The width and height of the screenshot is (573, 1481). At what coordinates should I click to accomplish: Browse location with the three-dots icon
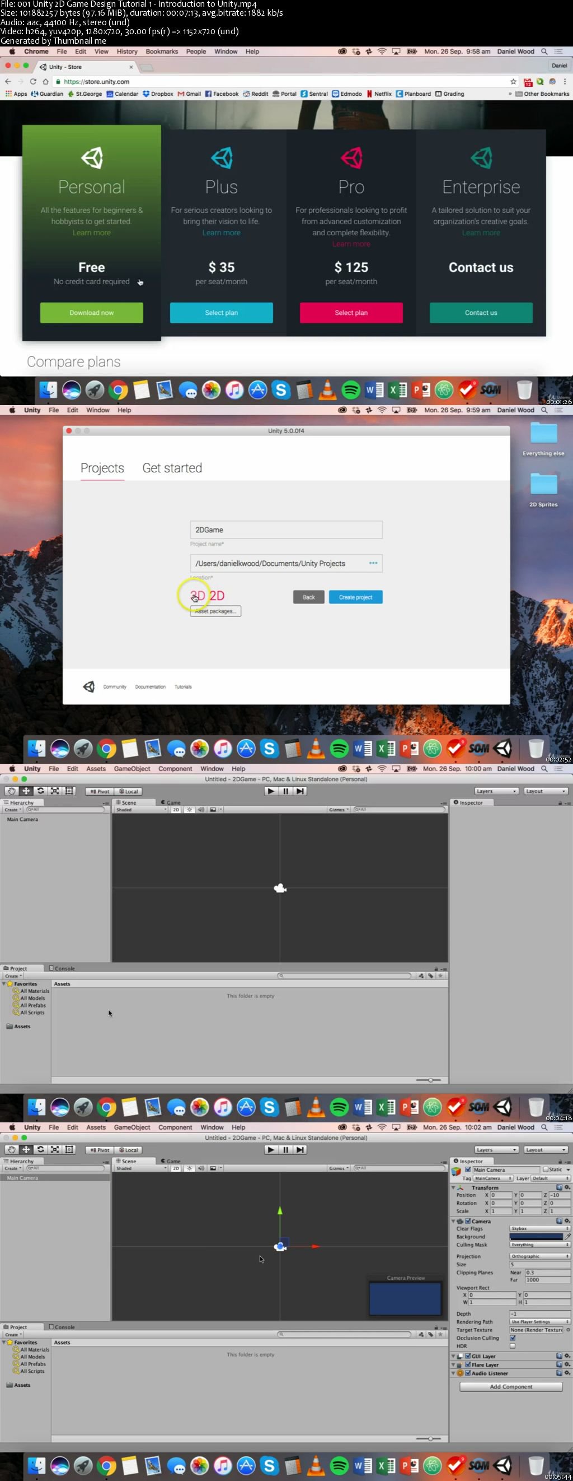(x=373, y=563)
